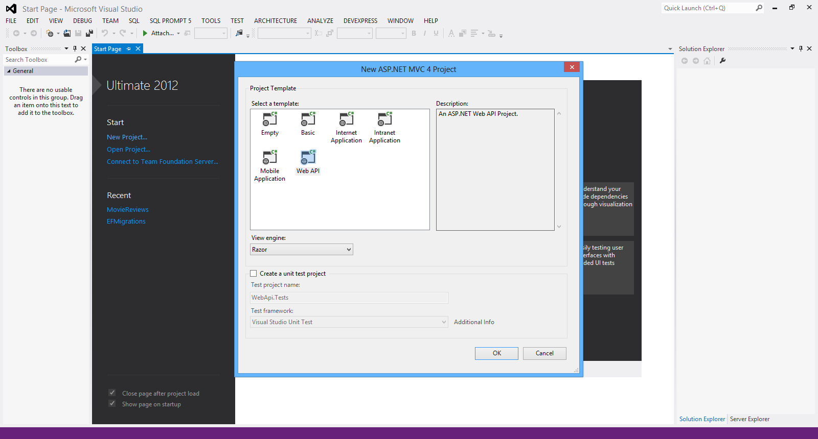The width and height of the screenshot is (818, 439).
Task: Close the New ASP.NET MVC 4 dialog
Action: coord(572,67)
